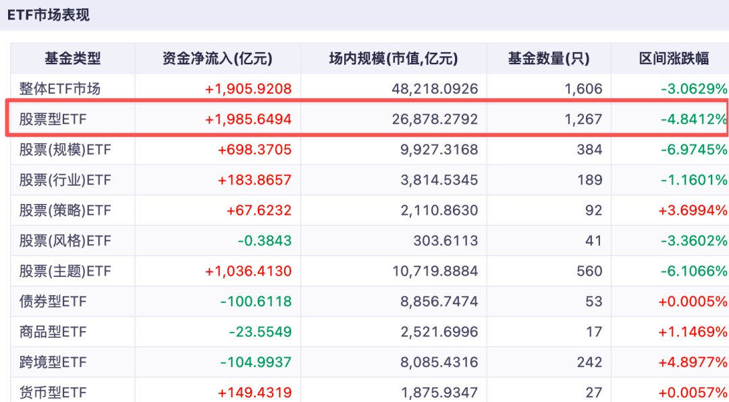Open the 股票(风格)ETF fund type
This screenshot has width=729, height=402.
coord(65,241)
